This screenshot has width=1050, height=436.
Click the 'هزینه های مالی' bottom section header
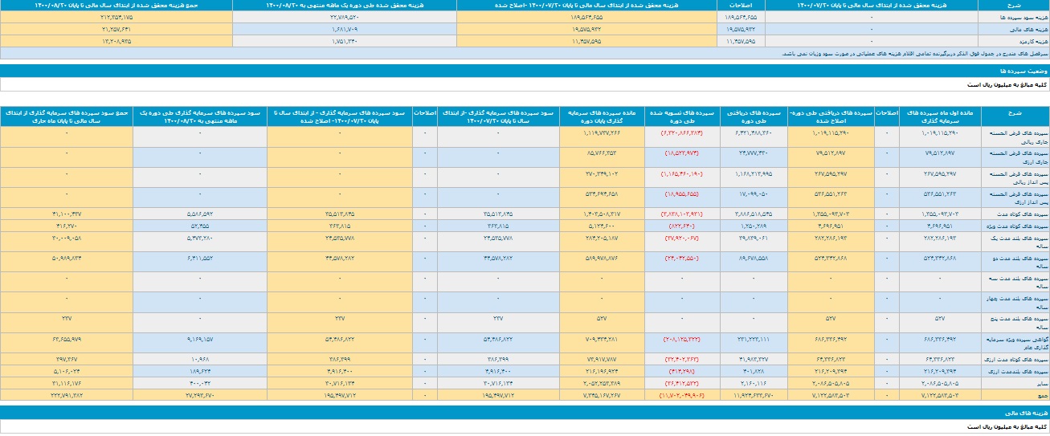(1027, 410)
